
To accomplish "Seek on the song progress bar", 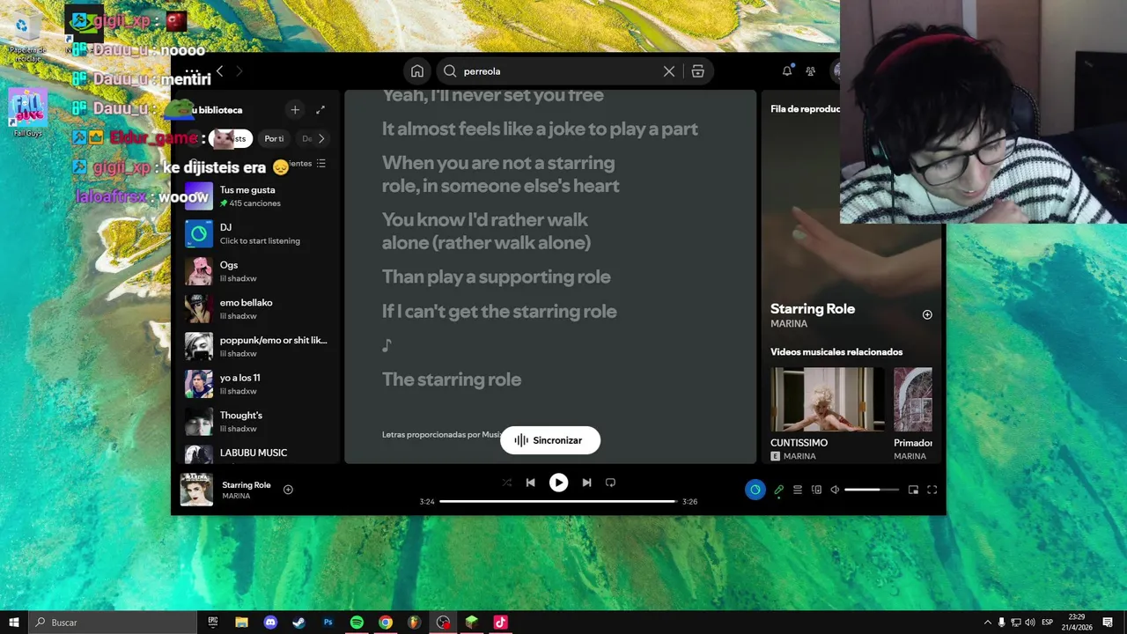I will pos(558,501).
